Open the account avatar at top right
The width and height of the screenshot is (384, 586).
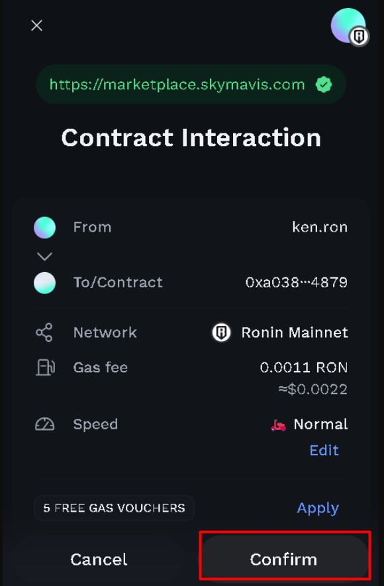tap(350, 26)
